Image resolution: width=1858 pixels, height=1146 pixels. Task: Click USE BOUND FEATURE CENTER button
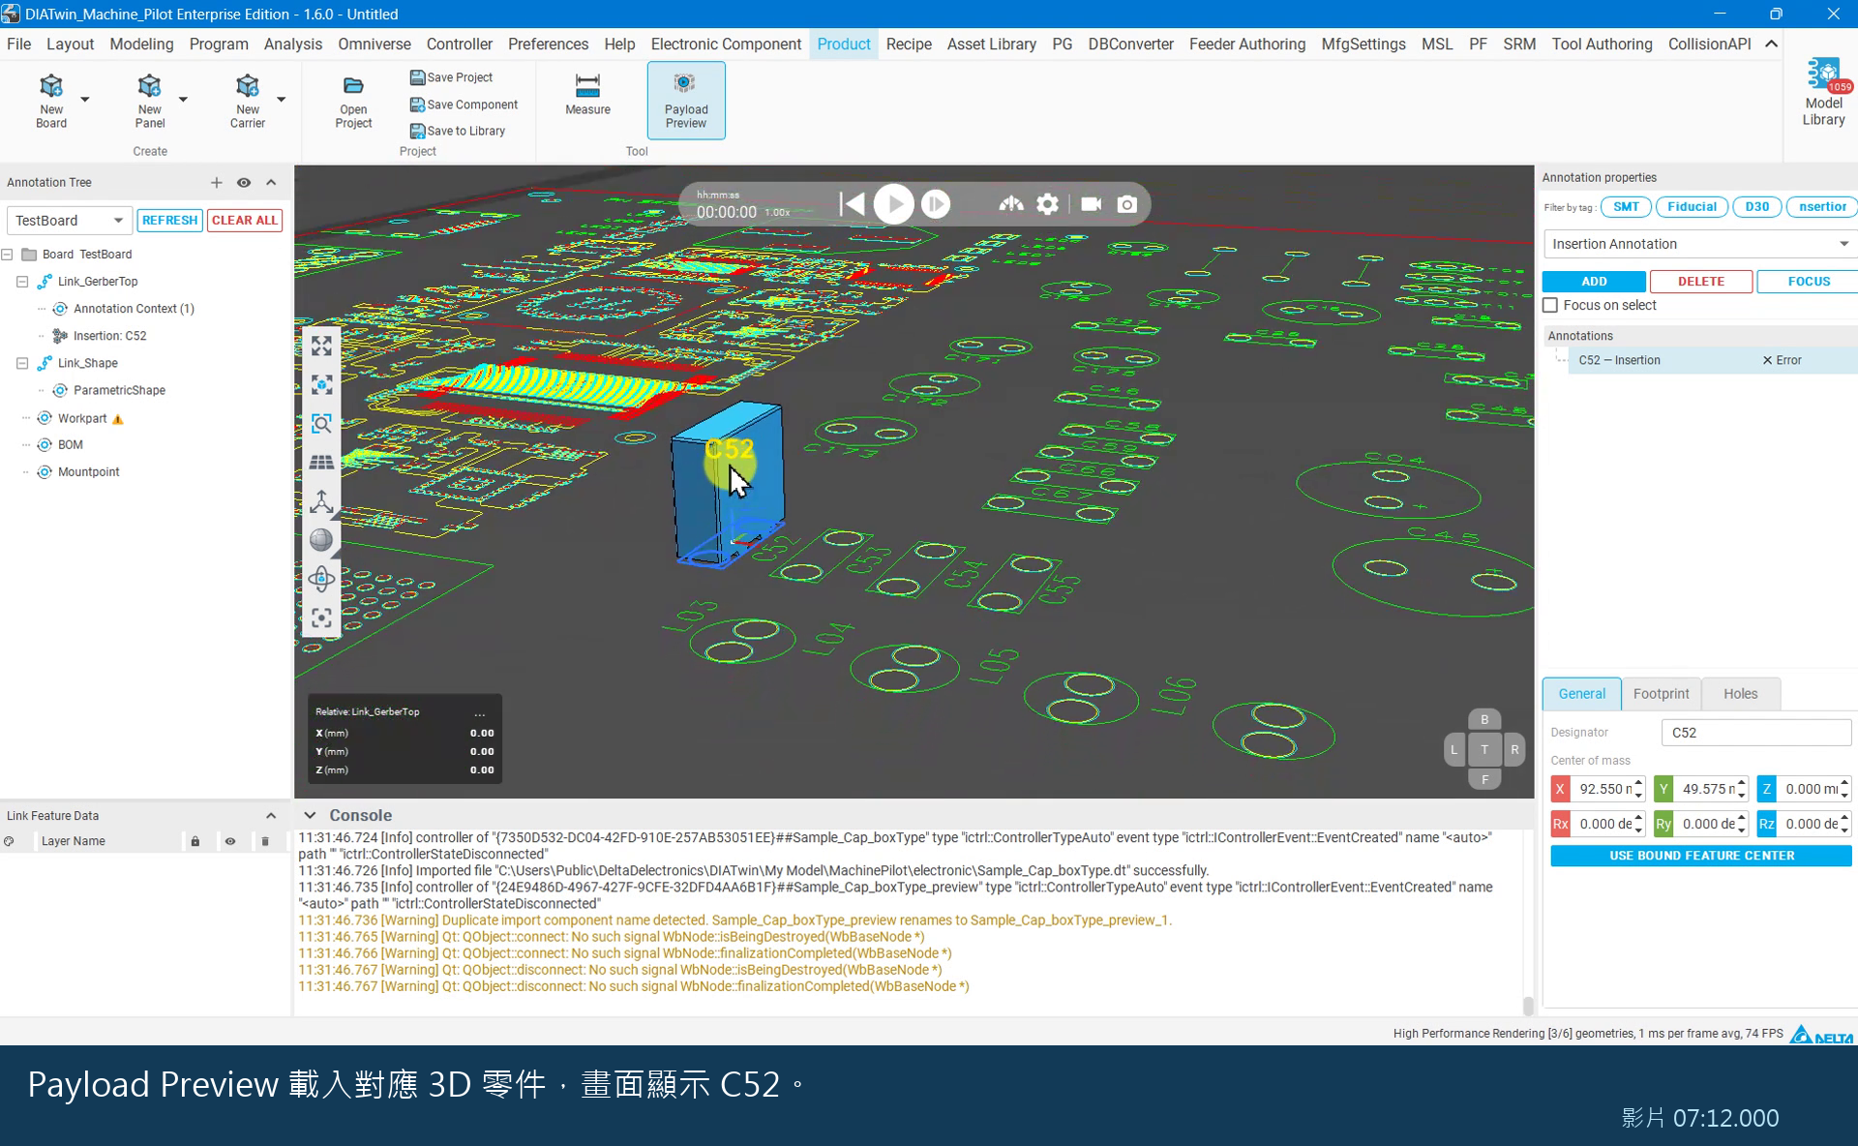point(1701,856)
